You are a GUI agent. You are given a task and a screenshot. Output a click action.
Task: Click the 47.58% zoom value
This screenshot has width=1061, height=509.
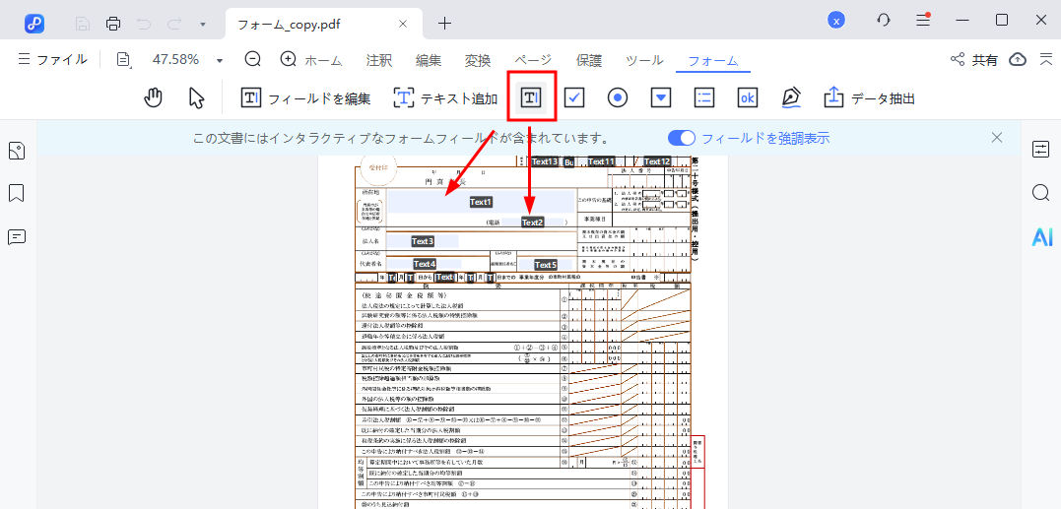click(176, 59)
